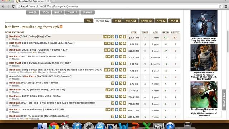Image resolution: width=229 pixels, height=129 pixels.
Task: Sort results by LEECH column header
Action: click(175, 32)
